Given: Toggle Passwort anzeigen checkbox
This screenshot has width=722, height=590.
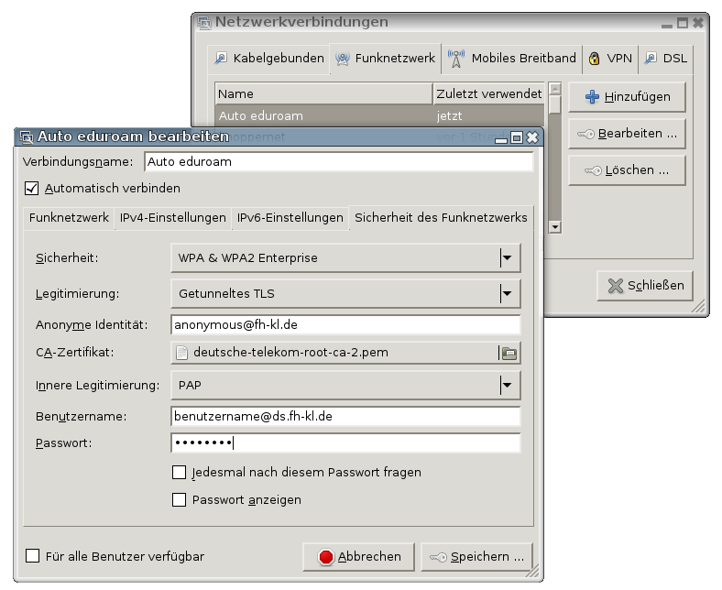Looking at the screenshot, I should pos(179,500).
